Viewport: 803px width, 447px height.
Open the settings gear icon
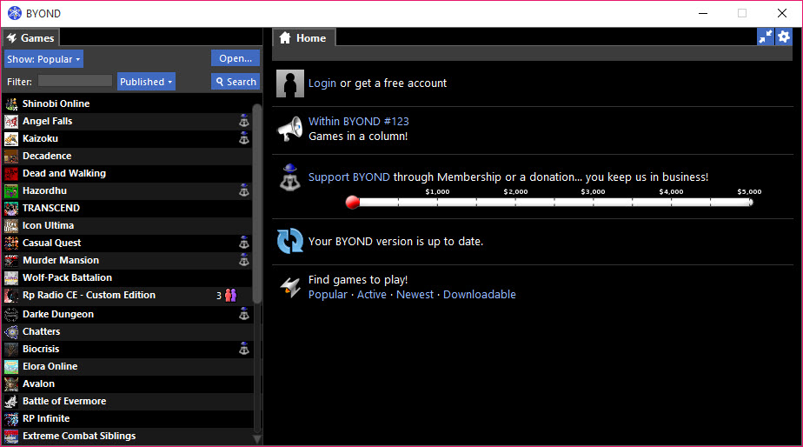[784, 37]
